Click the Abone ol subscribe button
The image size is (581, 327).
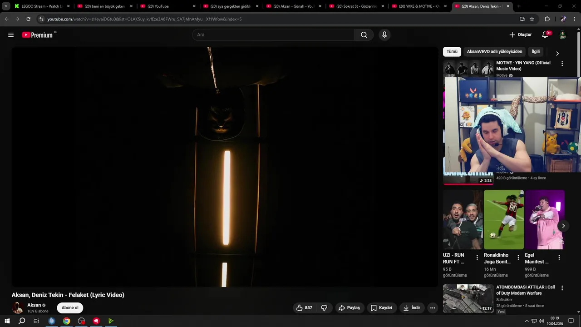(x=70, y=308)
